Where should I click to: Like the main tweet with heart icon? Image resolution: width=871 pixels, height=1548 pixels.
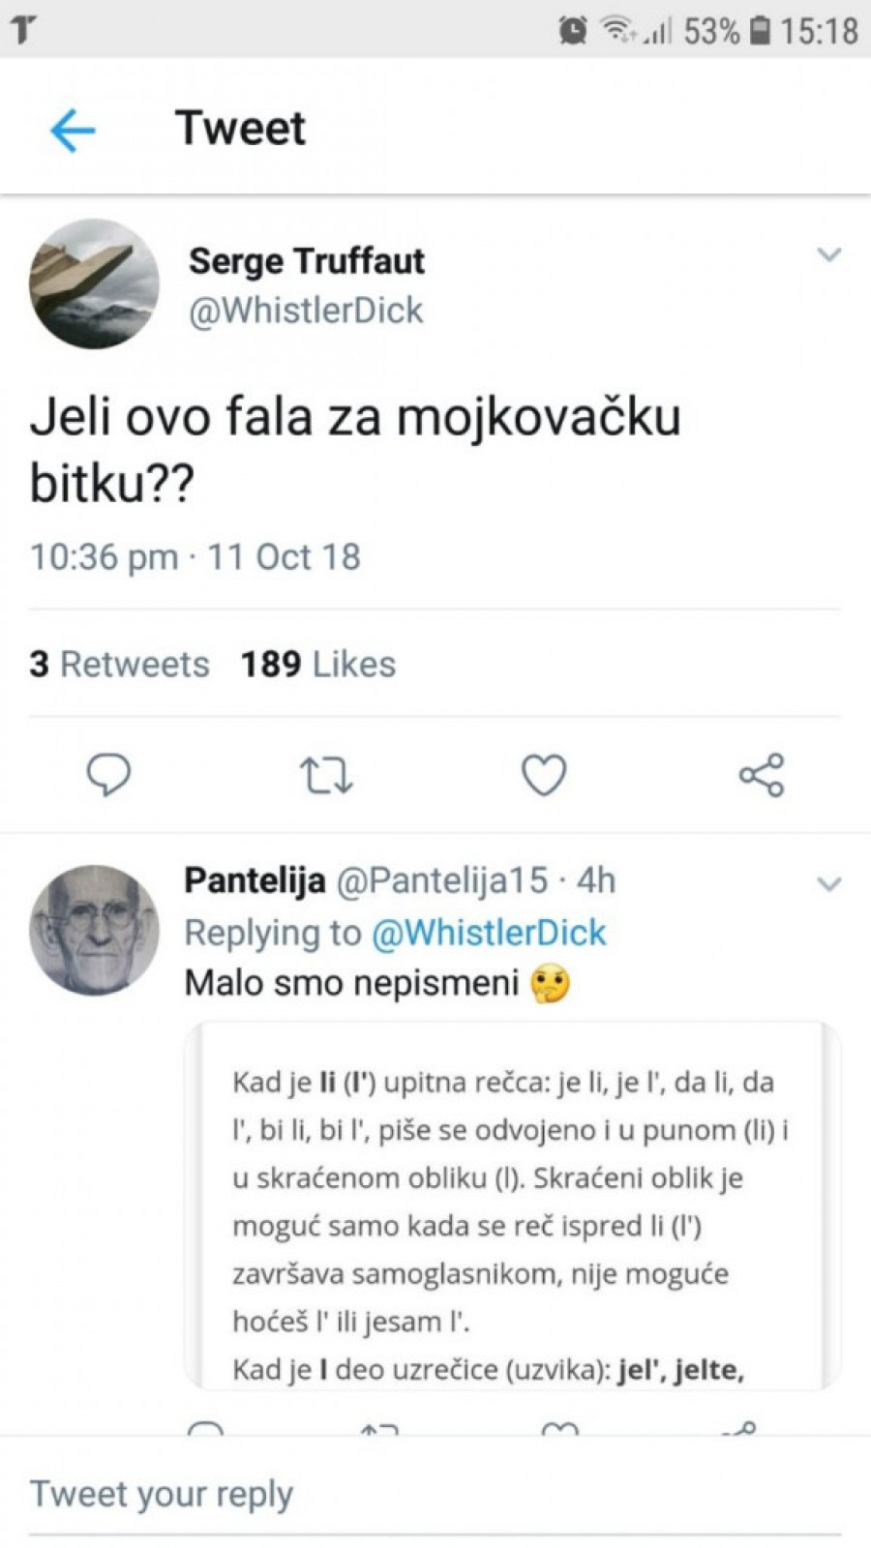click(x=544, y=776)
